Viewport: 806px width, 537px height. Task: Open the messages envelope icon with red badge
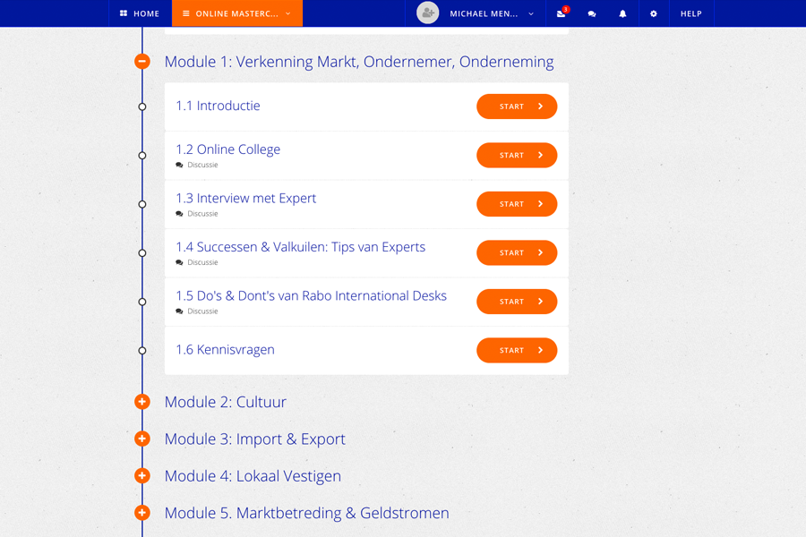point(561,14)
